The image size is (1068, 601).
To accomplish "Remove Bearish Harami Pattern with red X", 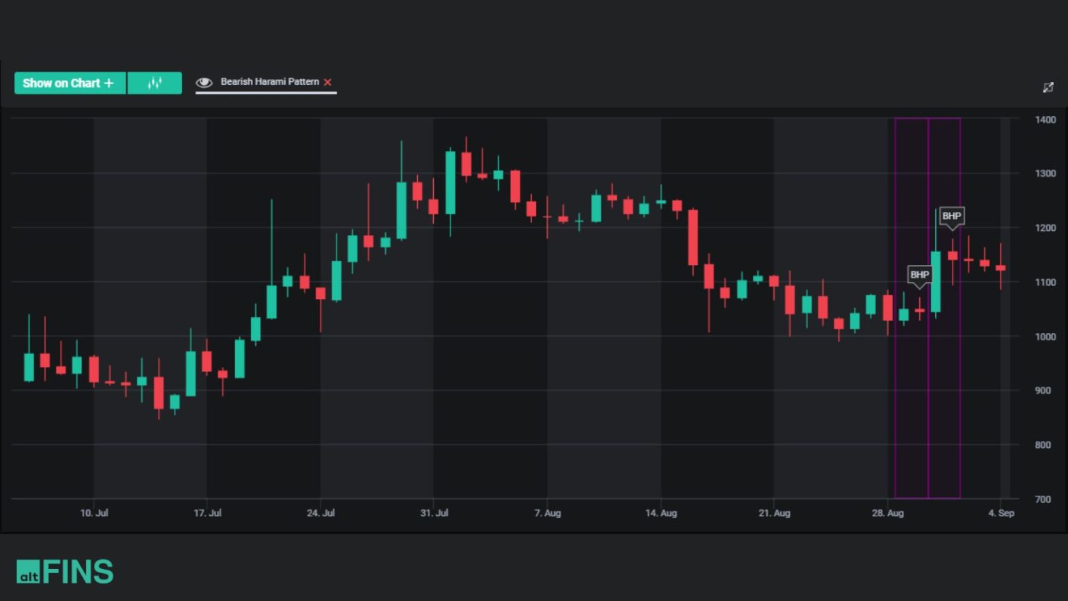I will (x=327, y=82).
